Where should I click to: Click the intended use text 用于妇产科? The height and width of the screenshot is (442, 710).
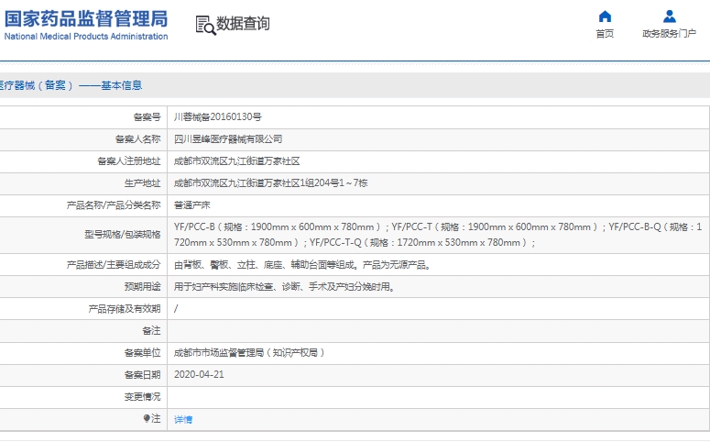pos(284,286)
